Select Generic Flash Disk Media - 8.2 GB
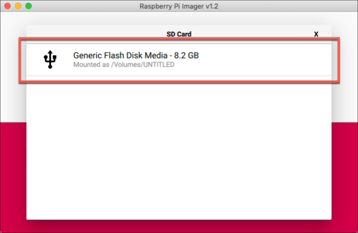The image size is (358, 233). 136,55
